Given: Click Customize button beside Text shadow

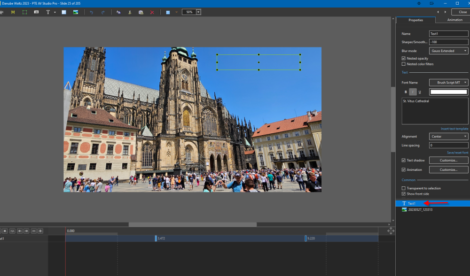Looking at the screenshot, I should tap(448, 161).
